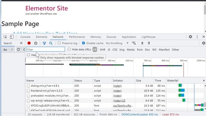Open network search magnifier

point(51,43)
